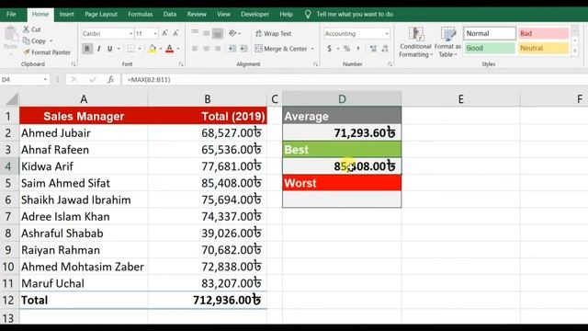
Task: Toggle Underline formatting
Action: pyautogui.click(x=110, y=49)
